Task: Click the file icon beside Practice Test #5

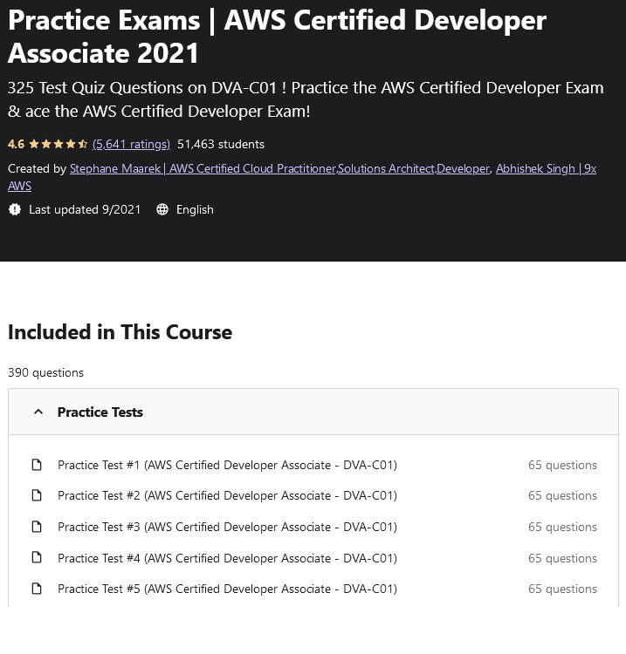Action: pos(37,589)
